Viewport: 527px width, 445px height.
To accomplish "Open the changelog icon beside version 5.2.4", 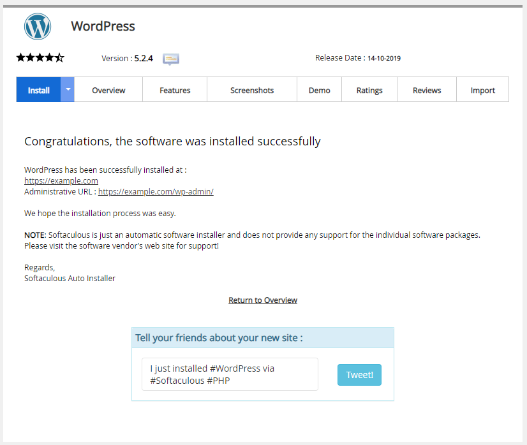I will [x=170, y=59].
